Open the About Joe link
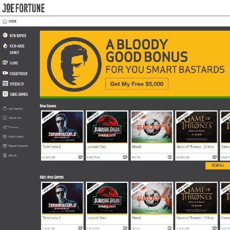Image resolution: width=230 pixels, height=230 pixels. click(15, 118)
